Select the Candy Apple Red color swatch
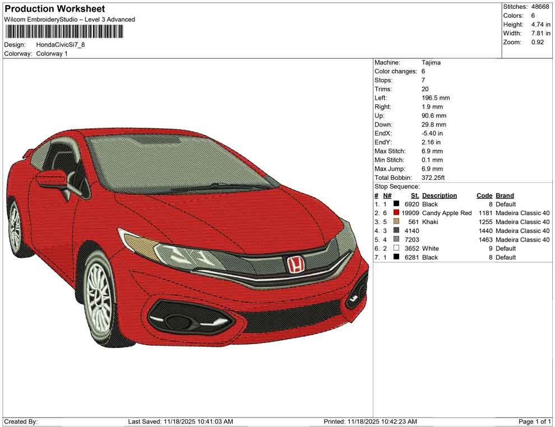This screenshot has height=427, width=555. tap(396, 213)
